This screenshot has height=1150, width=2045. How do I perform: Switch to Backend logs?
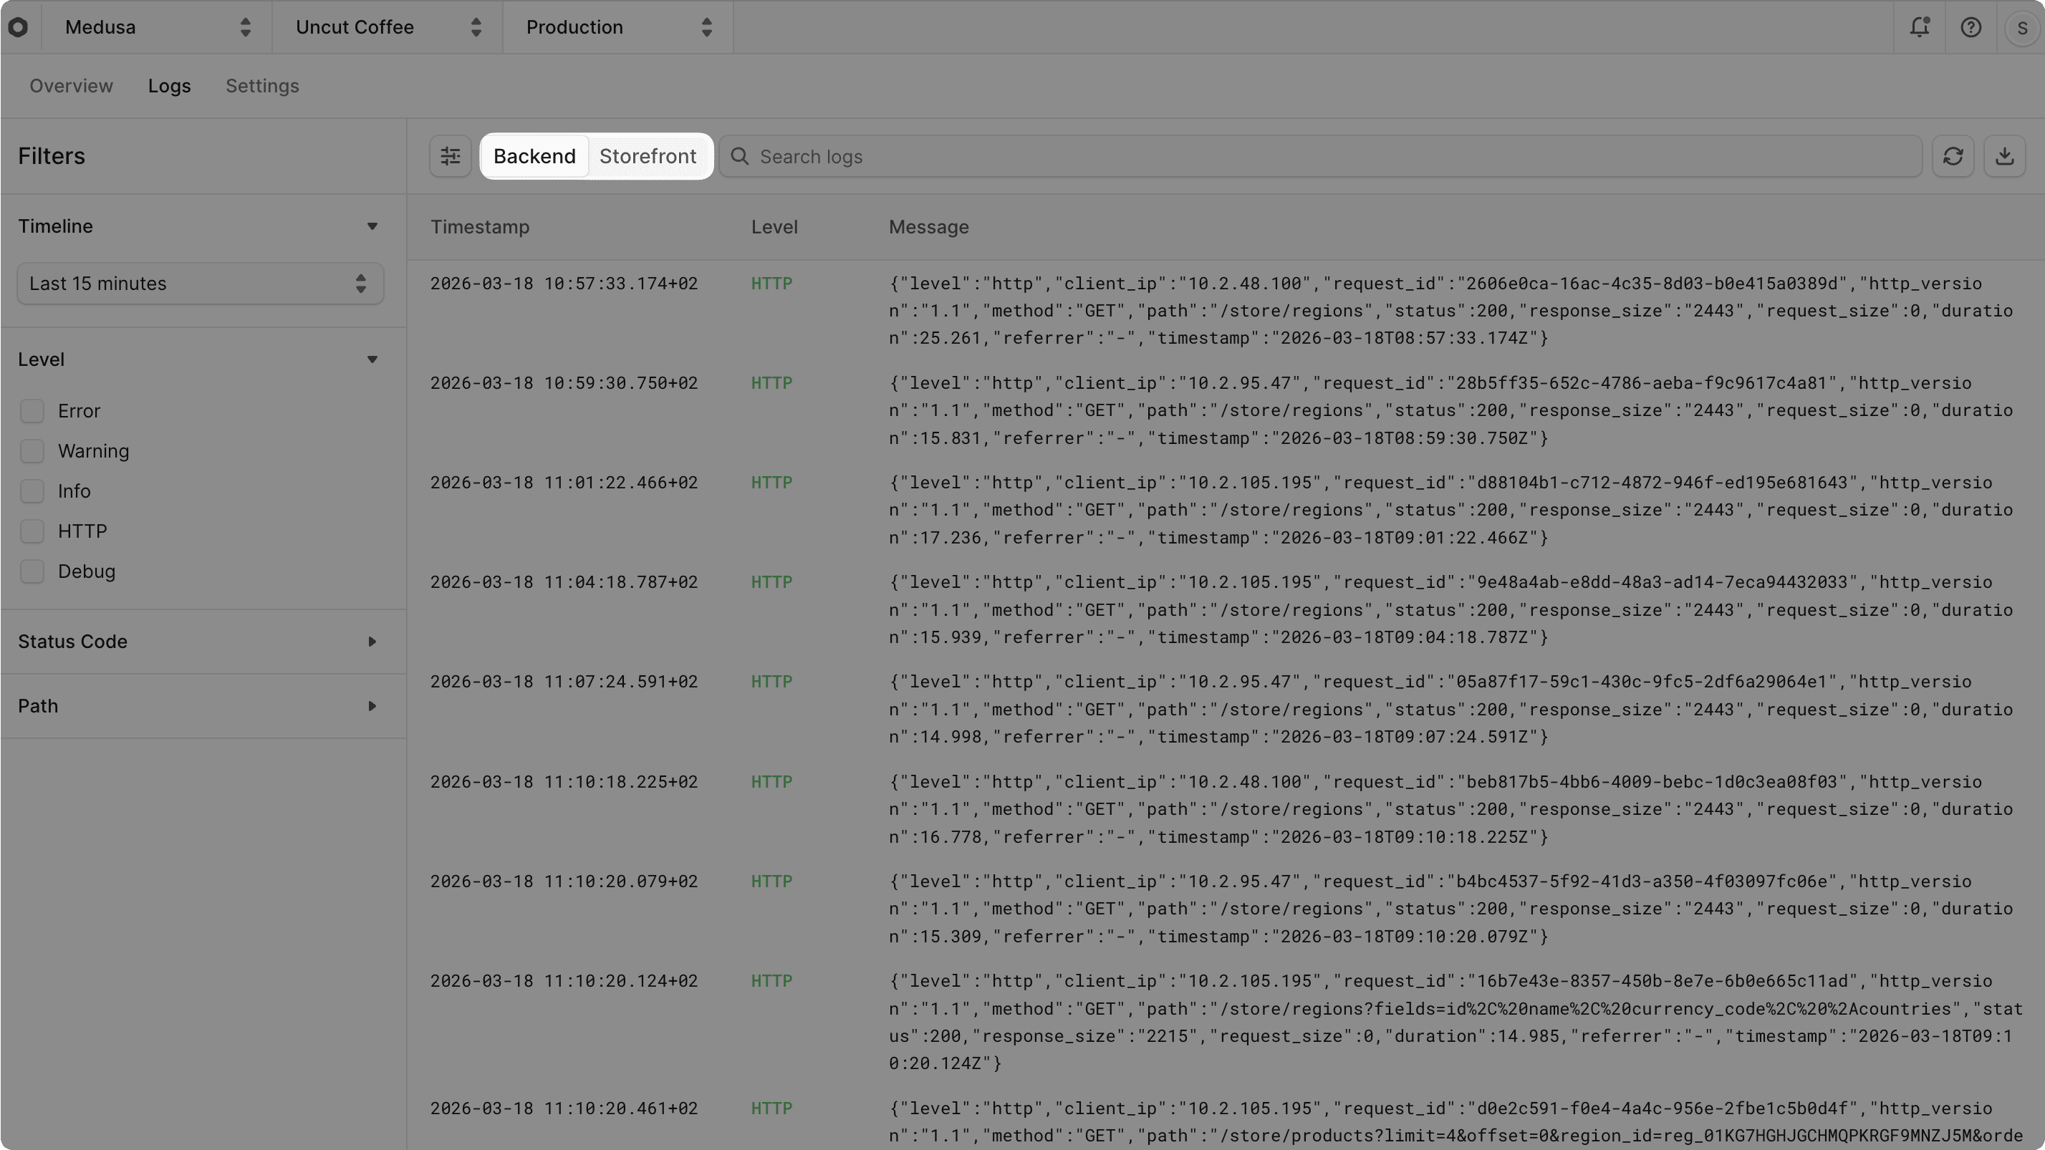click(534, 155)
